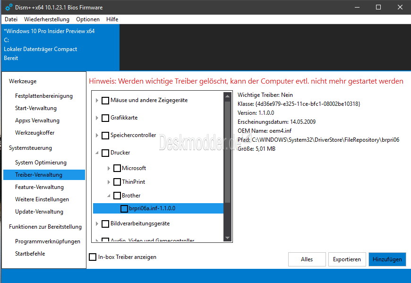Click the OEM Name oem4.inf detail text

pos(265,131)
